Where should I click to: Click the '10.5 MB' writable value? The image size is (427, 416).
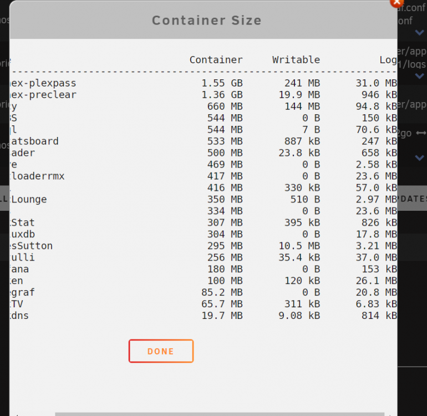(299, 246)
